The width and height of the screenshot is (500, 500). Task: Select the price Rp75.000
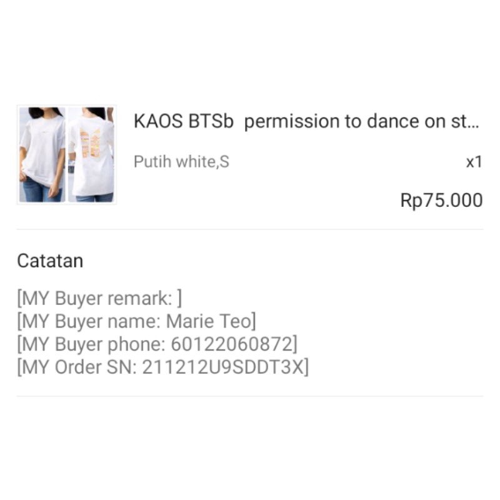[441, 200]
